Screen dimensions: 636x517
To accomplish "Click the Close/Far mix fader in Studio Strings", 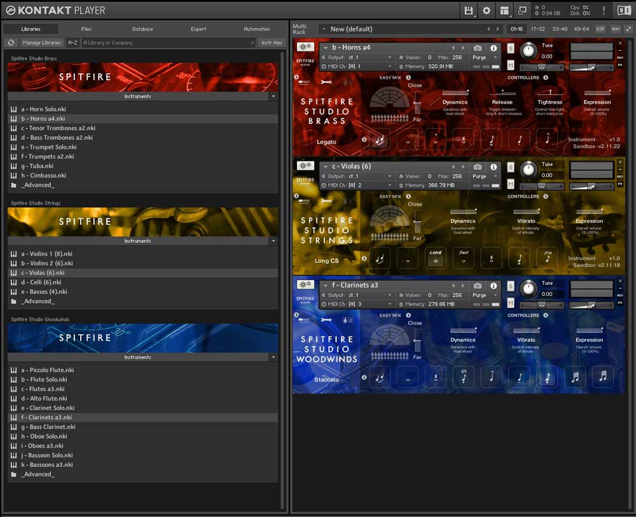I will point(417,221).
